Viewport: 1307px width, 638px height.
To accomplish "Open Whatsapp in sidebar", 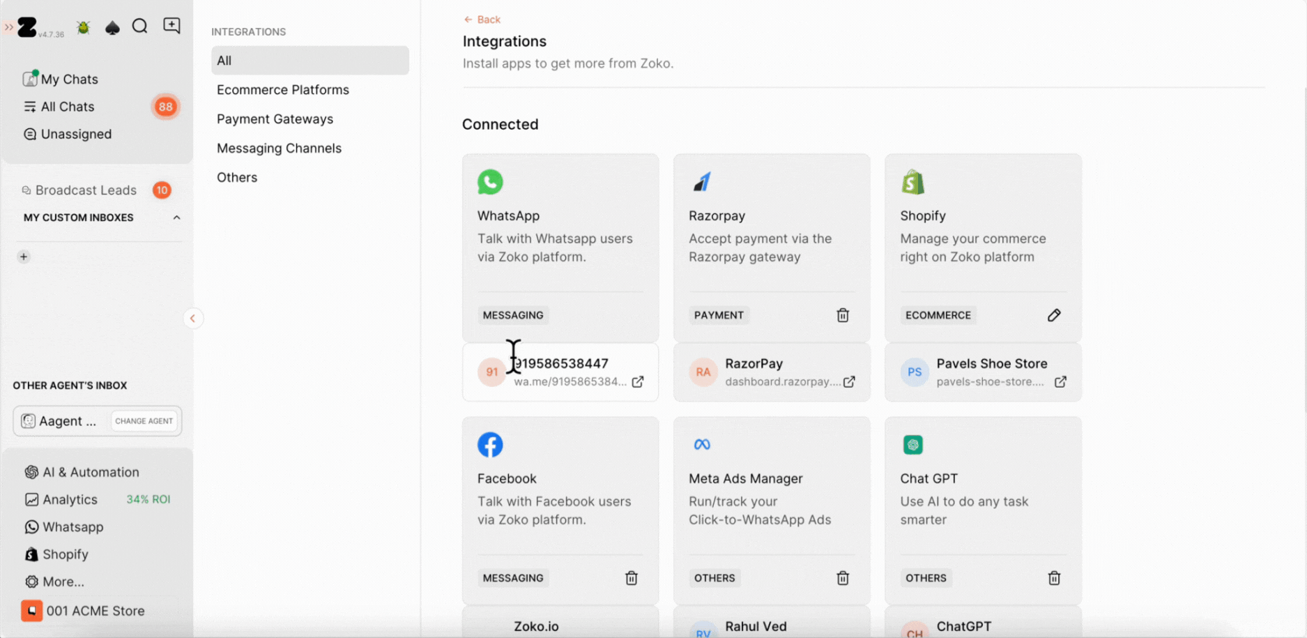I will tap(64, 527).
